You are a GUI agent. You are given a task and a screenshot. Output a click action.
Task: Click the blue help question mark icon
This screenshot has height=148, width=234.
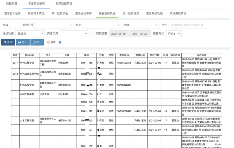60,42
